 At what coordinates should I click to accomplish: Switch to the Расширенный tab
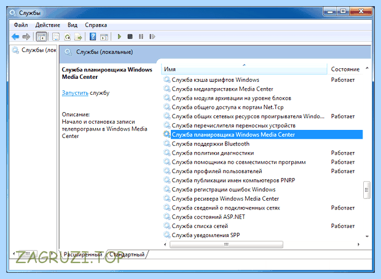tap(82, 254)
